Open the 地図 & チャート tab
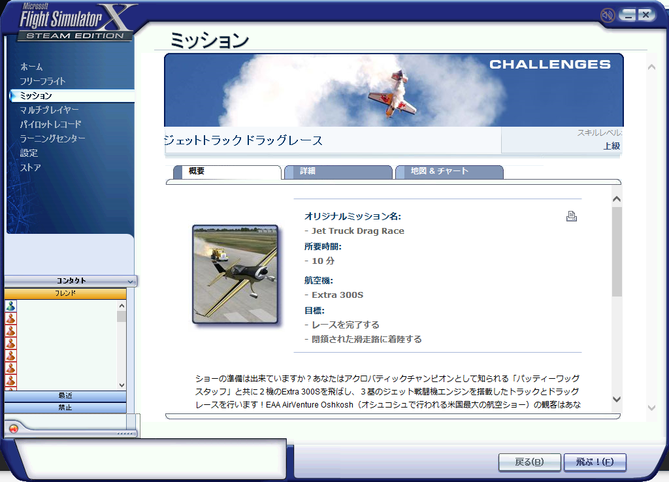Screen dimensions: 669x482 pos(449,172)
